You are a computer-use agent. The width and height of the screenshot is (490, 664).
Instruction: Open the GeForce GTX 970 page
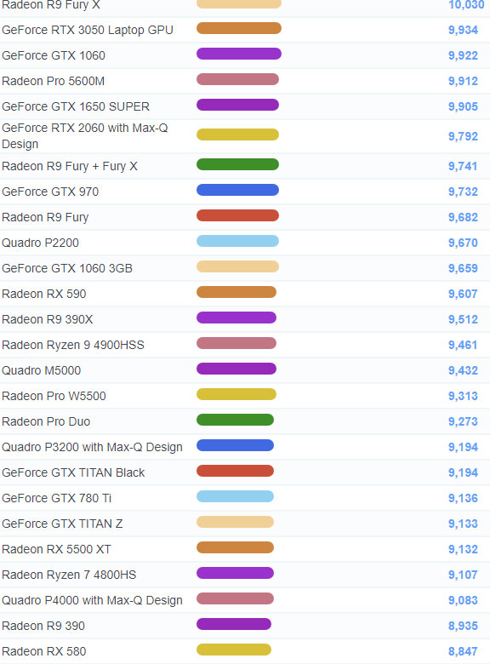pyautogui.click(x=50, y=192)
